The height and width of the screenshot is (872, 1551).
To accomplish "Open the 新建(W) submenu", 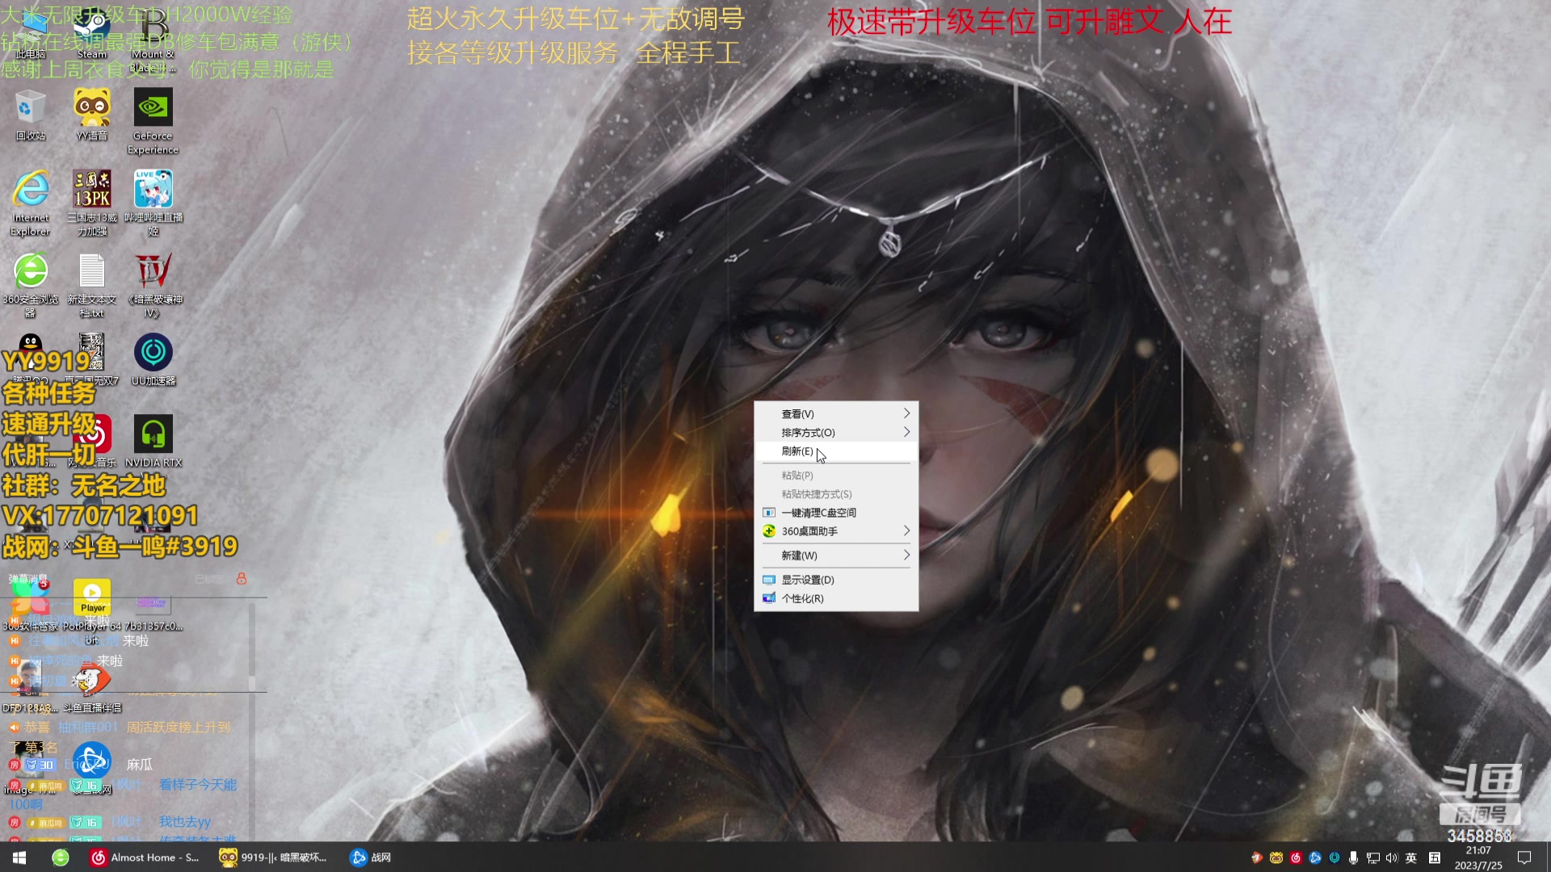I will [x=836, y=555].
